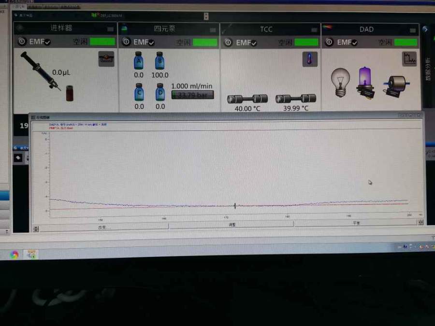Screen dimensions: 435x326
Task: Open the DAD panel menu square
Action: point(413,30)
